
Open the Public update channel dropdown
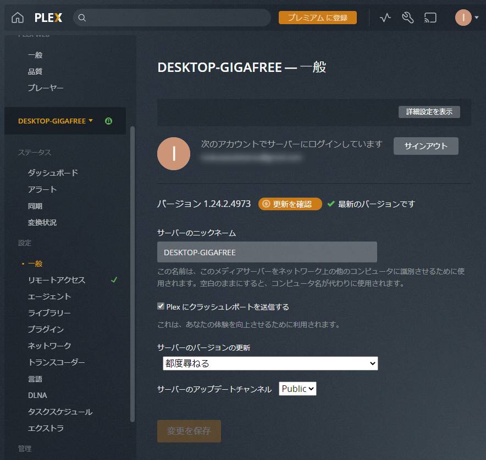coord(297,389)
